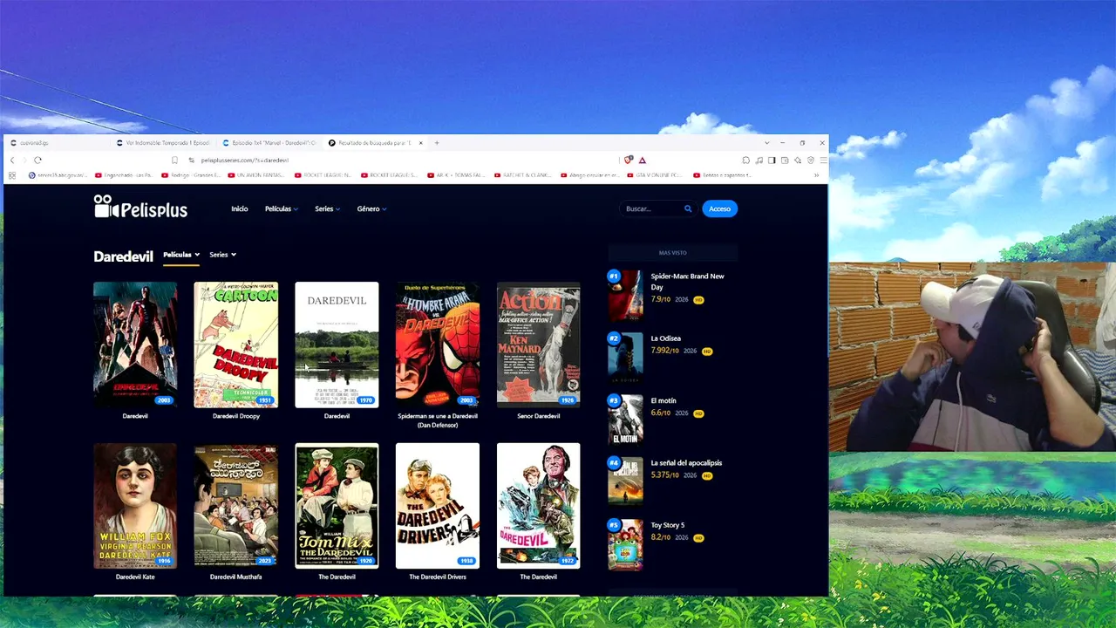Open the Series filter dropdown beside Daredevil heading
Screen dimensions: 1116x628
(222, 255)
